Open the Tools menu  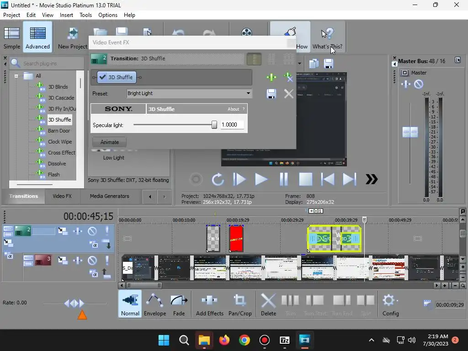point(85,15)
